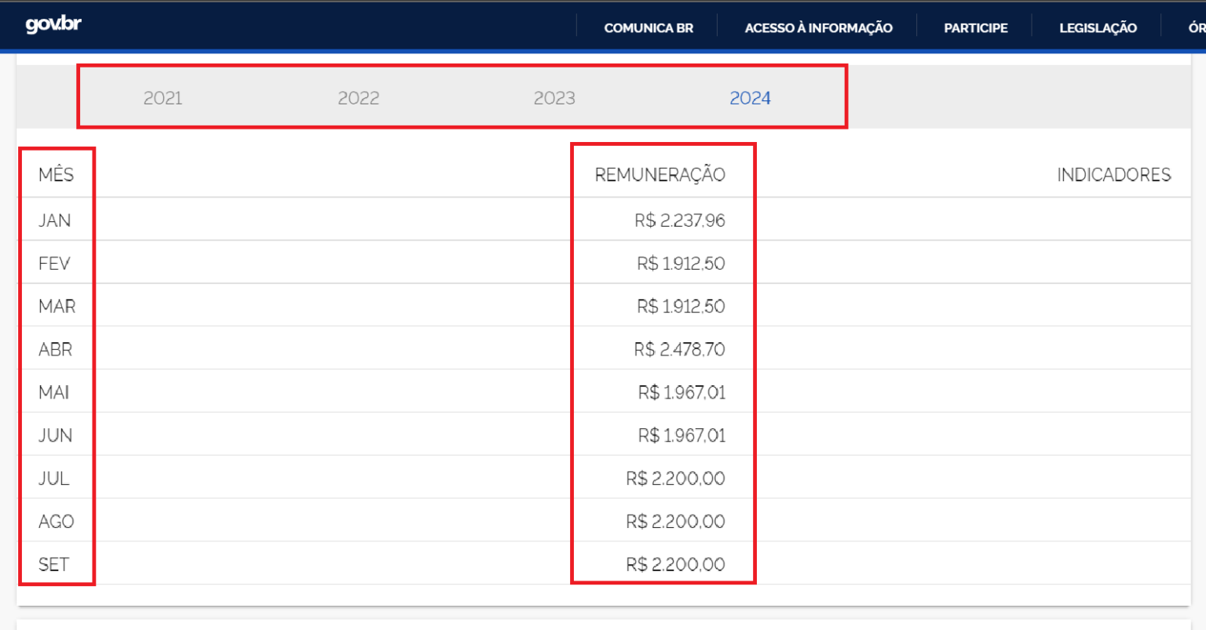
Task: Select the MAI month row
Action: [x=604, y=391]
